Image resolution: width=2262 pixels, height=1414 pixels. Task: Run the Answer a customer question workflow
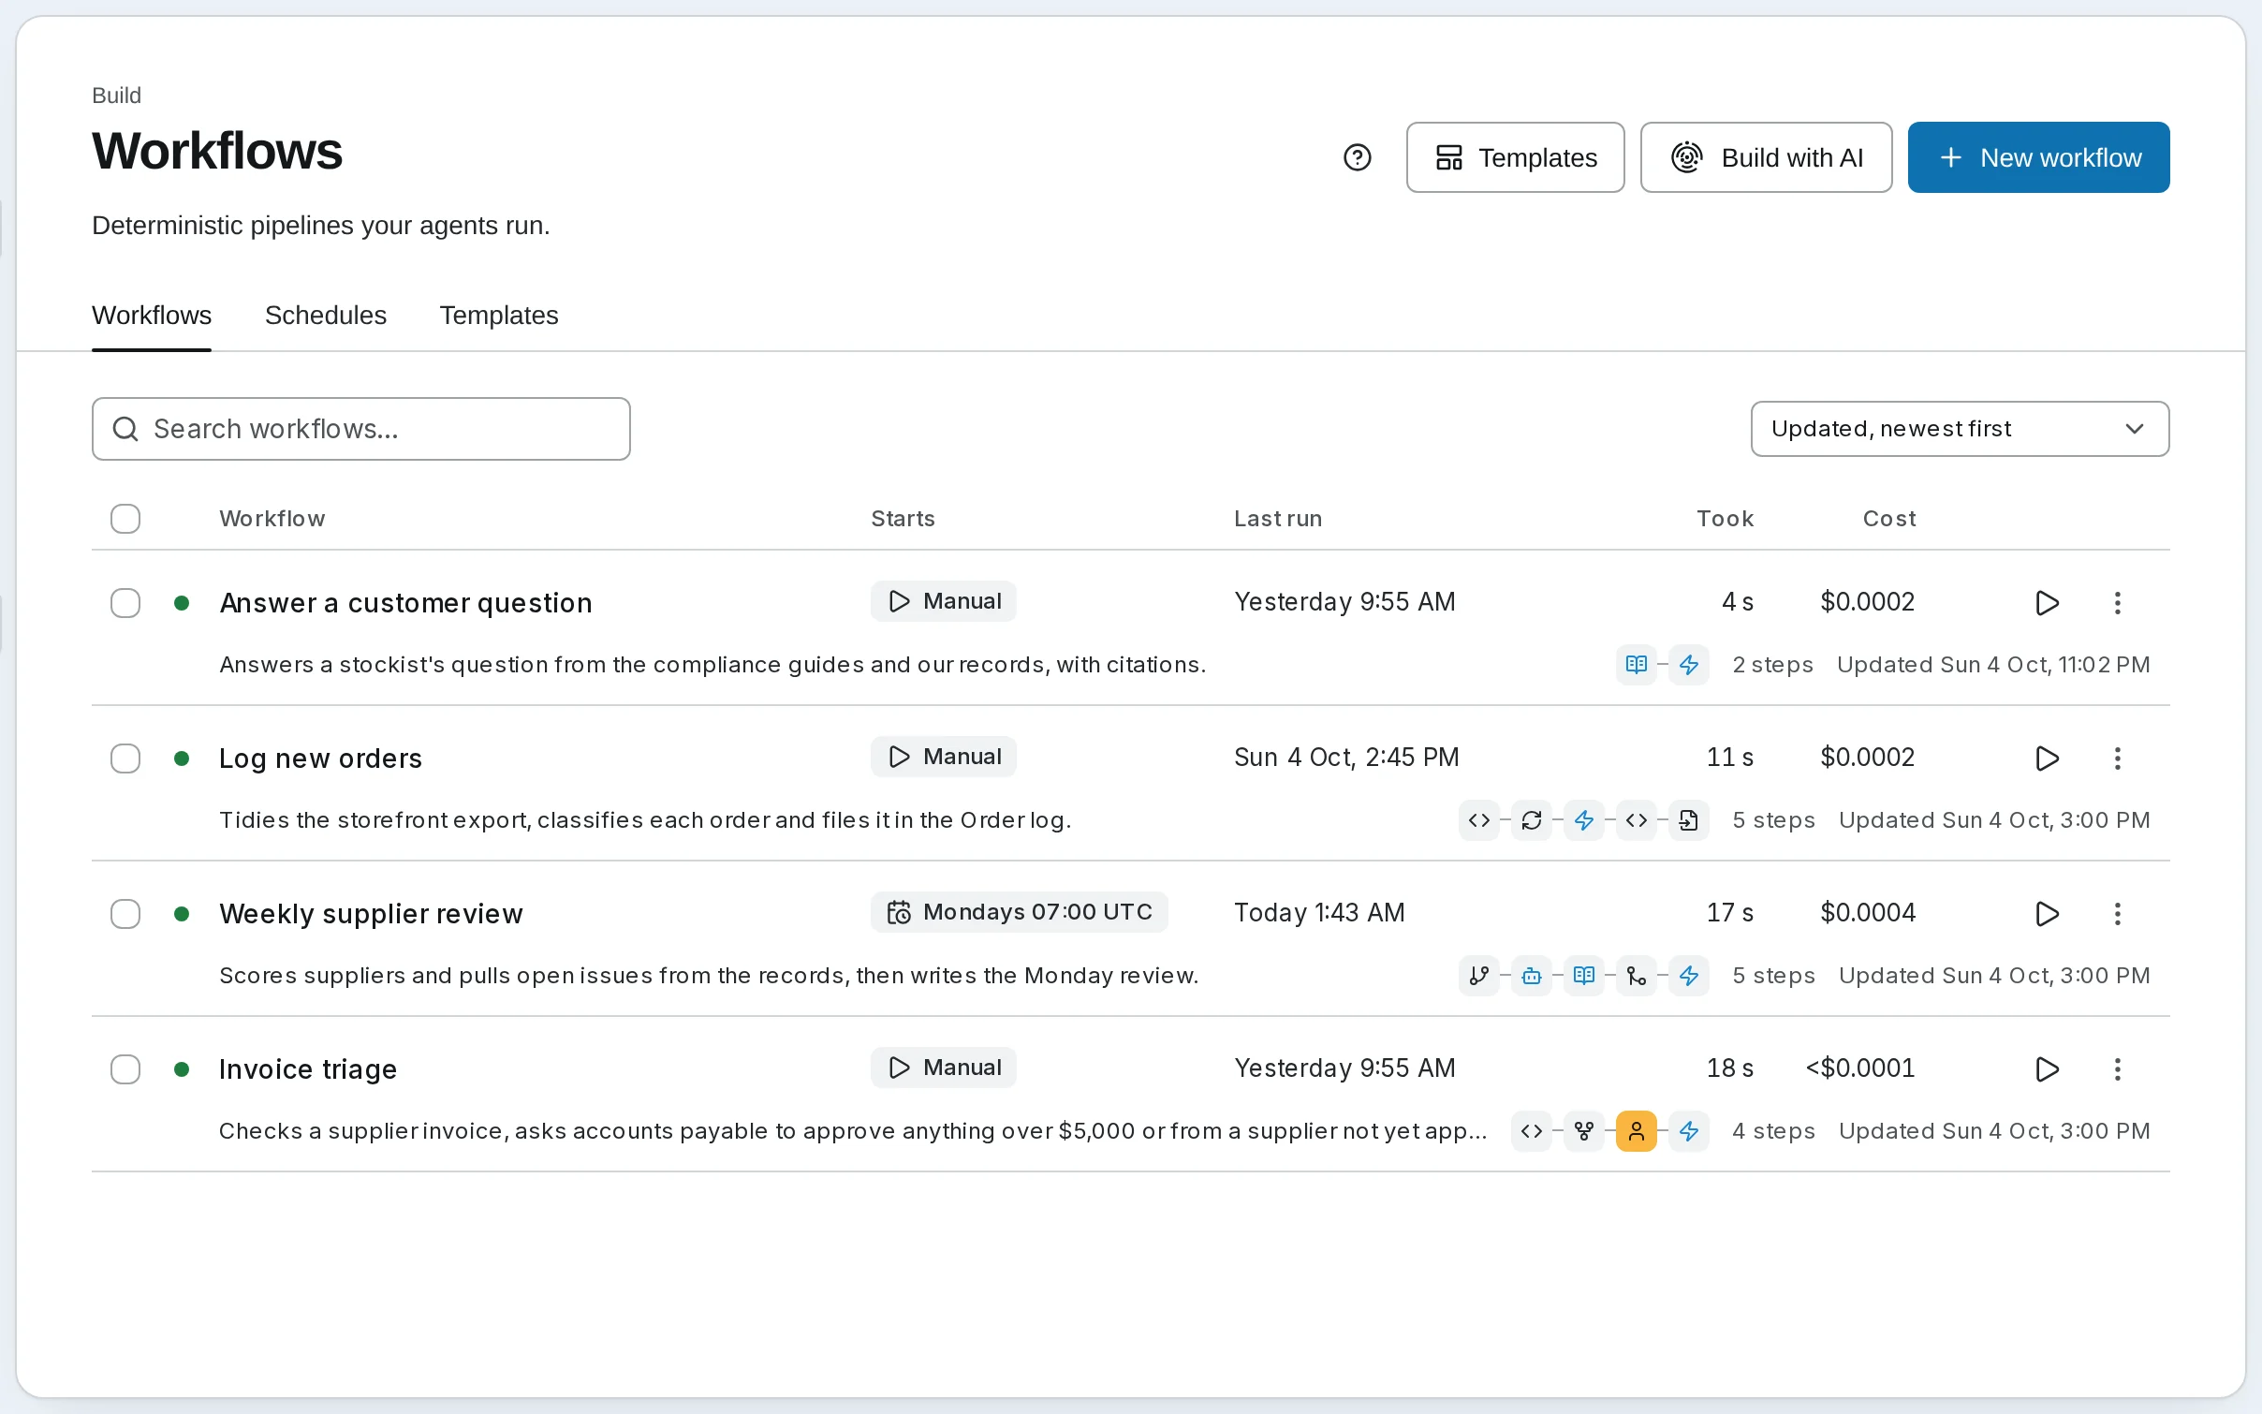[x=2047, y=603]
